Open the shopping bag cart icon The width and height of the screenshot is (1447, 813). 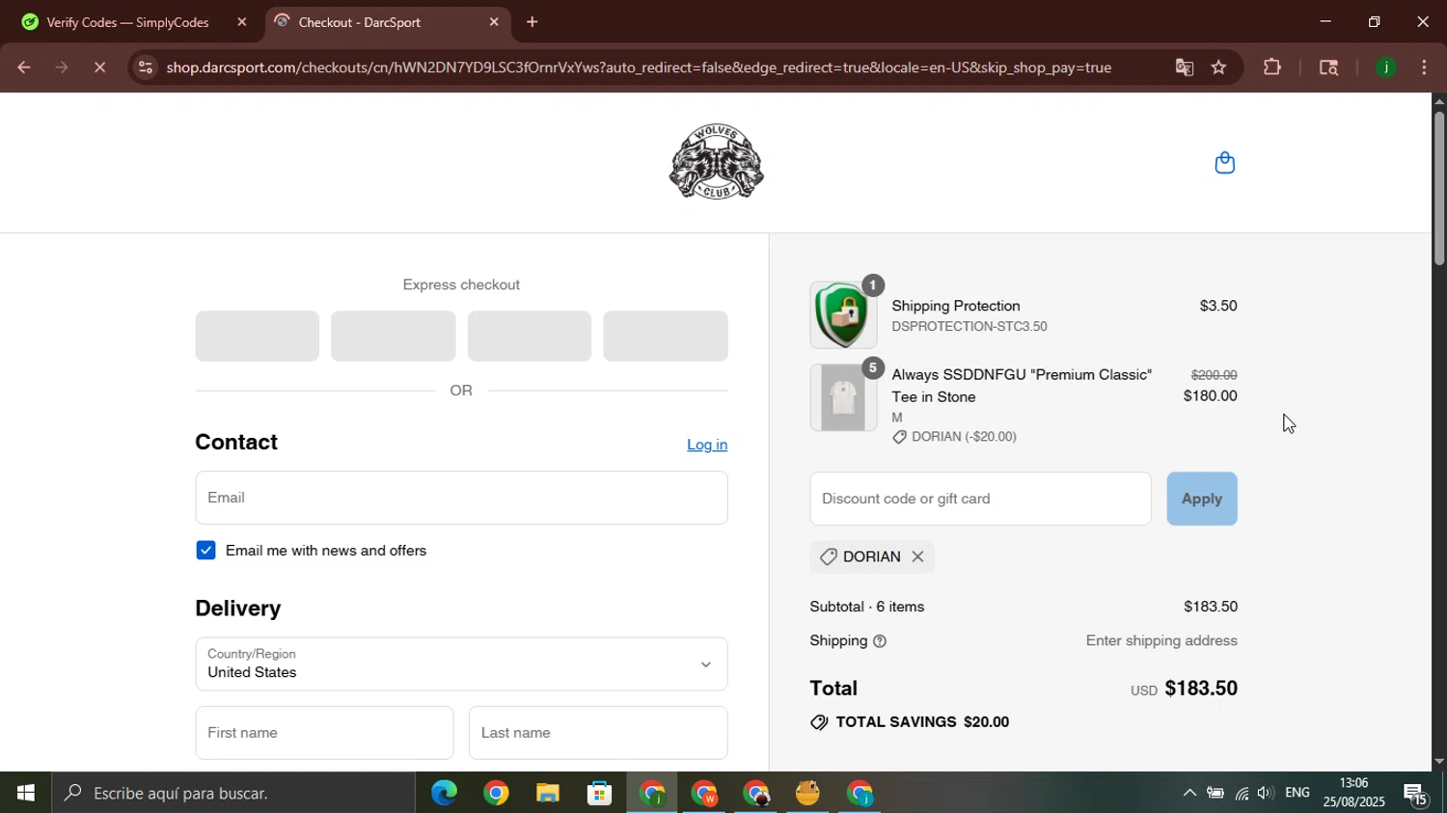(1224, 163)
